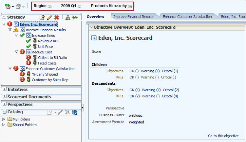Open the My Folders folder
Viewport: 246px width, 142px height.
(21, 119)
